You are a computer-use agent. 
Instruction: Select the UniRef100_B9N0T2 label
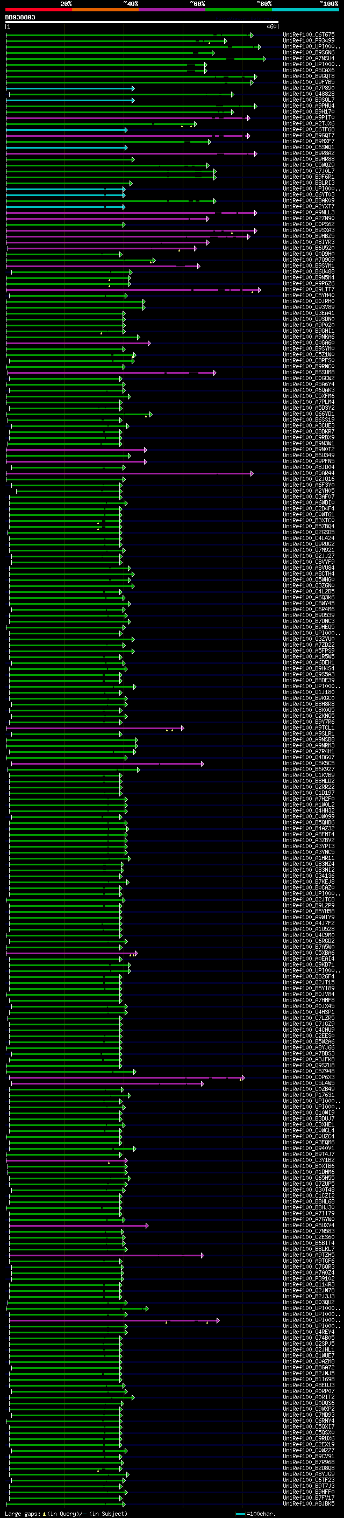pyautogui.click(x=309, y=449)
